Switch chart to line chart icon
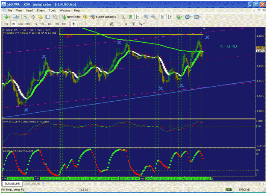The image size is (267, 193). (x=138, y=17)
